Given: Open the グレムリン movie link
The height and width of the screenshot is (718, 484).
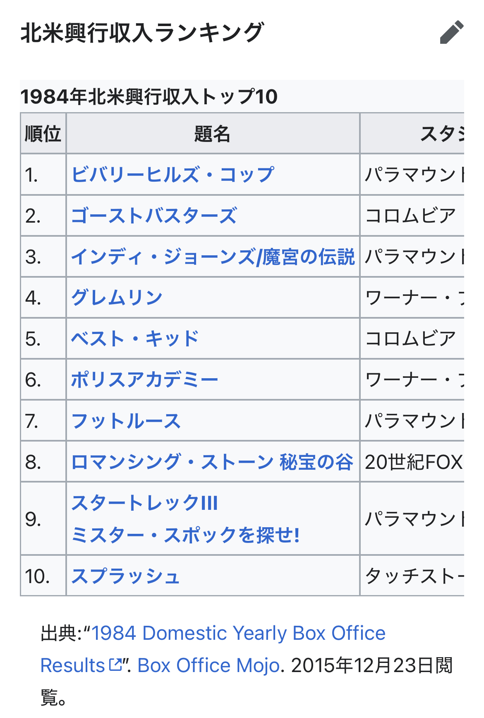Looking at the screenshot, I should [x=117, y=298].
